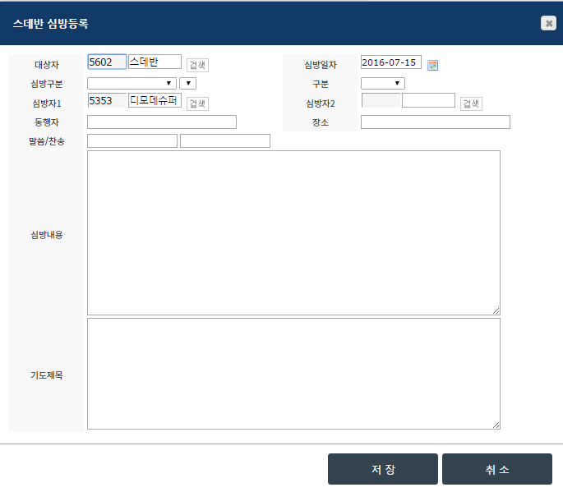Click inside the 기도제목 text area
This screenshot has width=563, height=492.
293,374
